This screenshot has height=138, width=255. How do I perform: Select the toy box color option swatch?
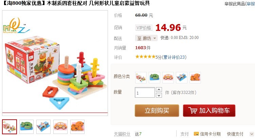[x=141, y=78]
